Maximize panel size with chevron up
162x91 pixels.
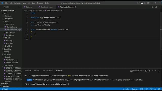(x=156, y=71)
